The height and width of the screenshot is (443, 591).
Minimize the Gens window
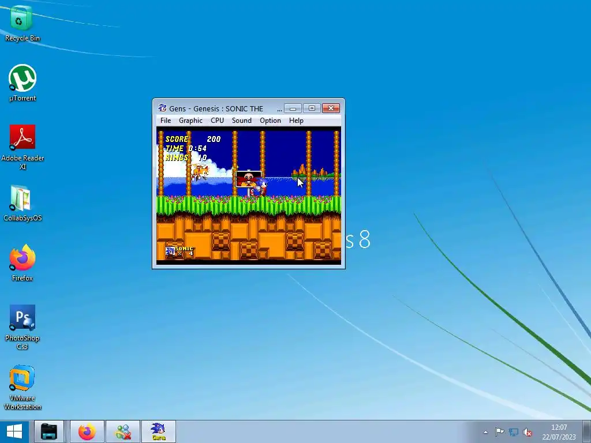tap(293, 108)
